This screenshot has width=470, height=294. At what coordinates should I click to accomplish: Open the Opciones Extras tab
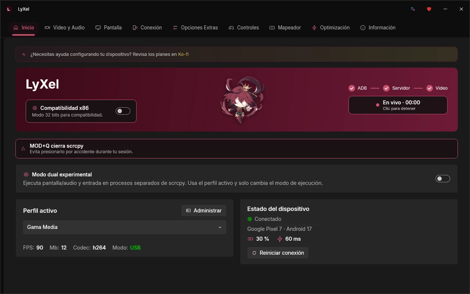[x=195, y=28]
